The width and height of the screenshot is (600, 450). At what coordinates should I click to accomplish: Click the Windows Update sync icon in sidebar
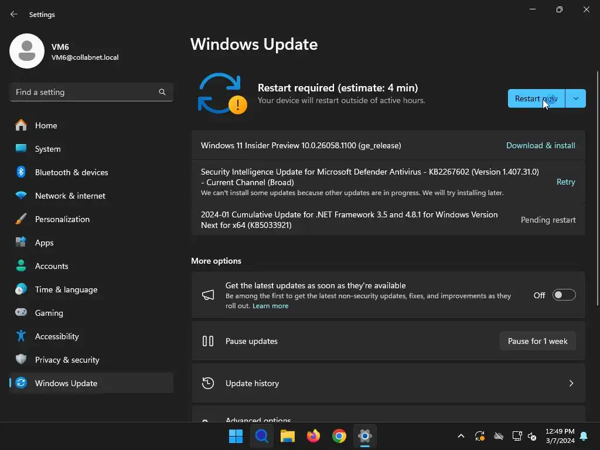point(21,383)
